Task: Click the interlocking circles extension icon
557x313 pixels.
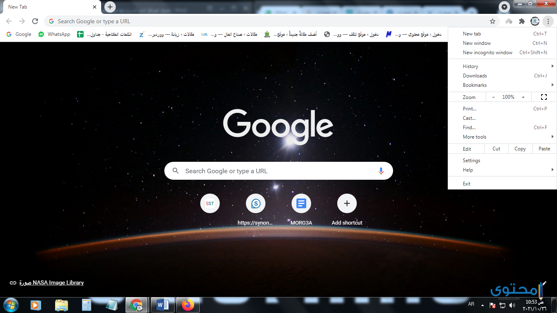Action: click(x=509, y=21)
